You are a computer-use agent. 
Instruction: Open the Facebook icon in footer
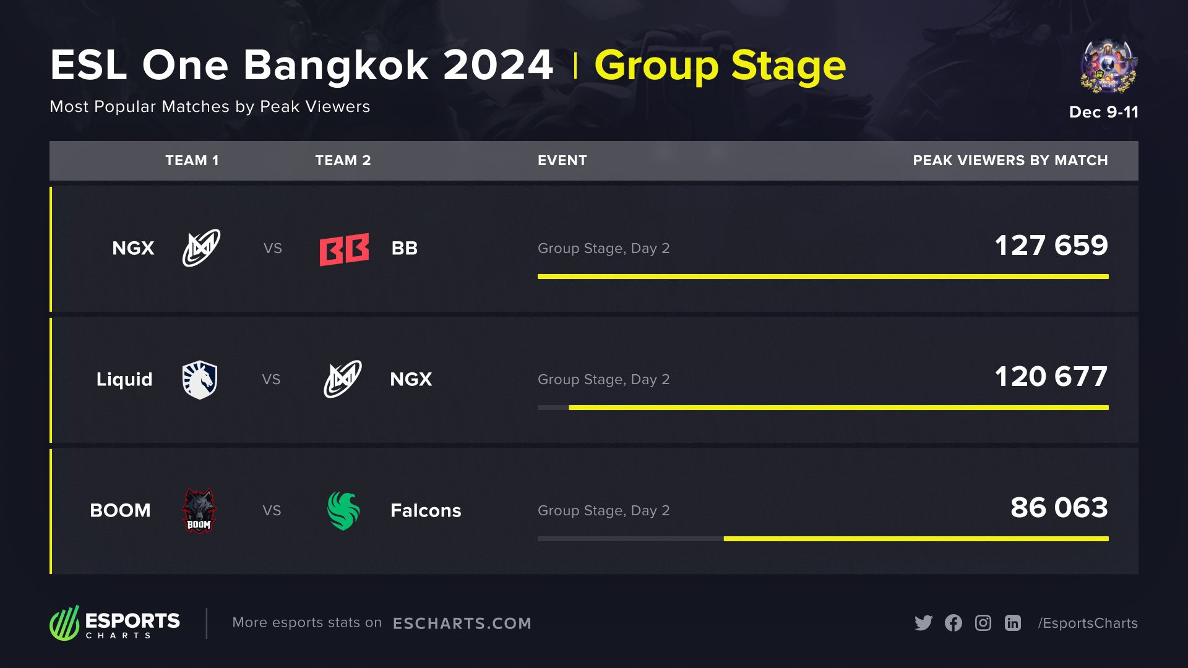(x=953, y=623)
